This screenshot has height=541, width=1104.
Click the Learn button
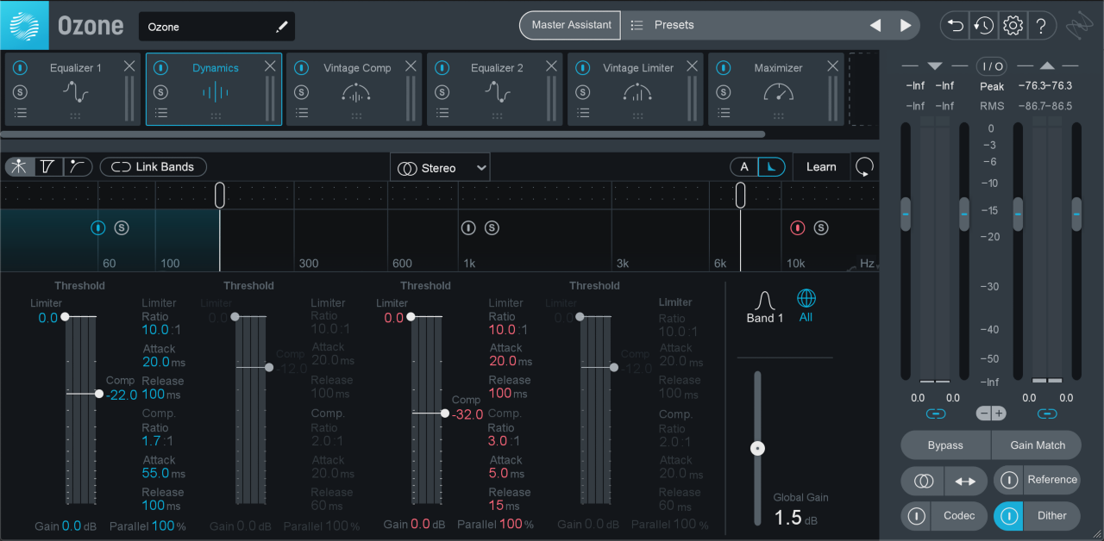[821, 167]
